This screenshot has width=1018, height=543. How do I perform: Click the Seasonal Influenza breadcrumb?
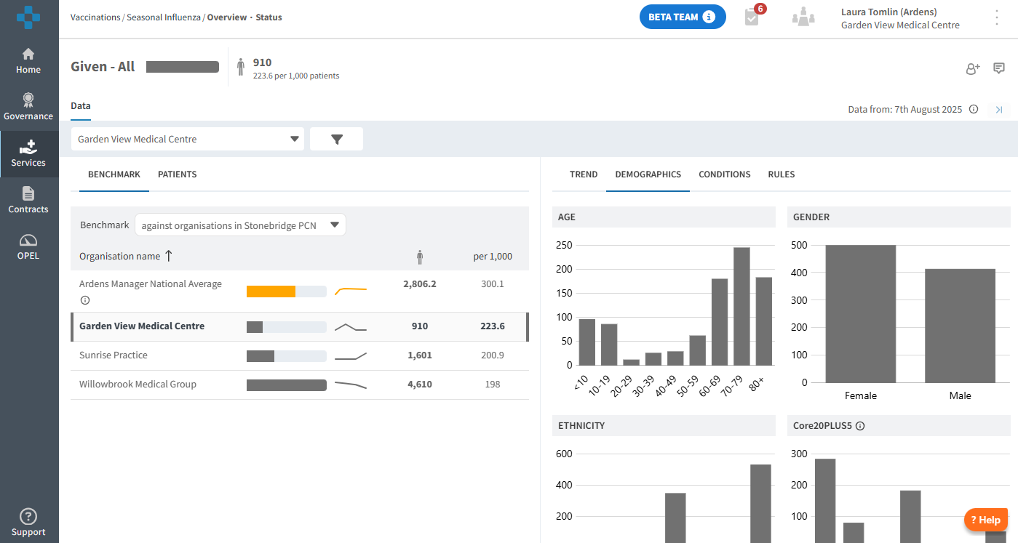(x=164, y=17)
